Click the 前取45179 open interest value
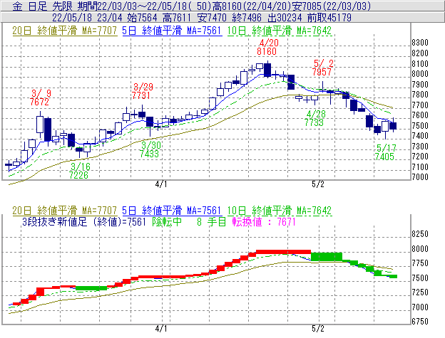This screenshot has height=338, width=445. pos(329,18)
